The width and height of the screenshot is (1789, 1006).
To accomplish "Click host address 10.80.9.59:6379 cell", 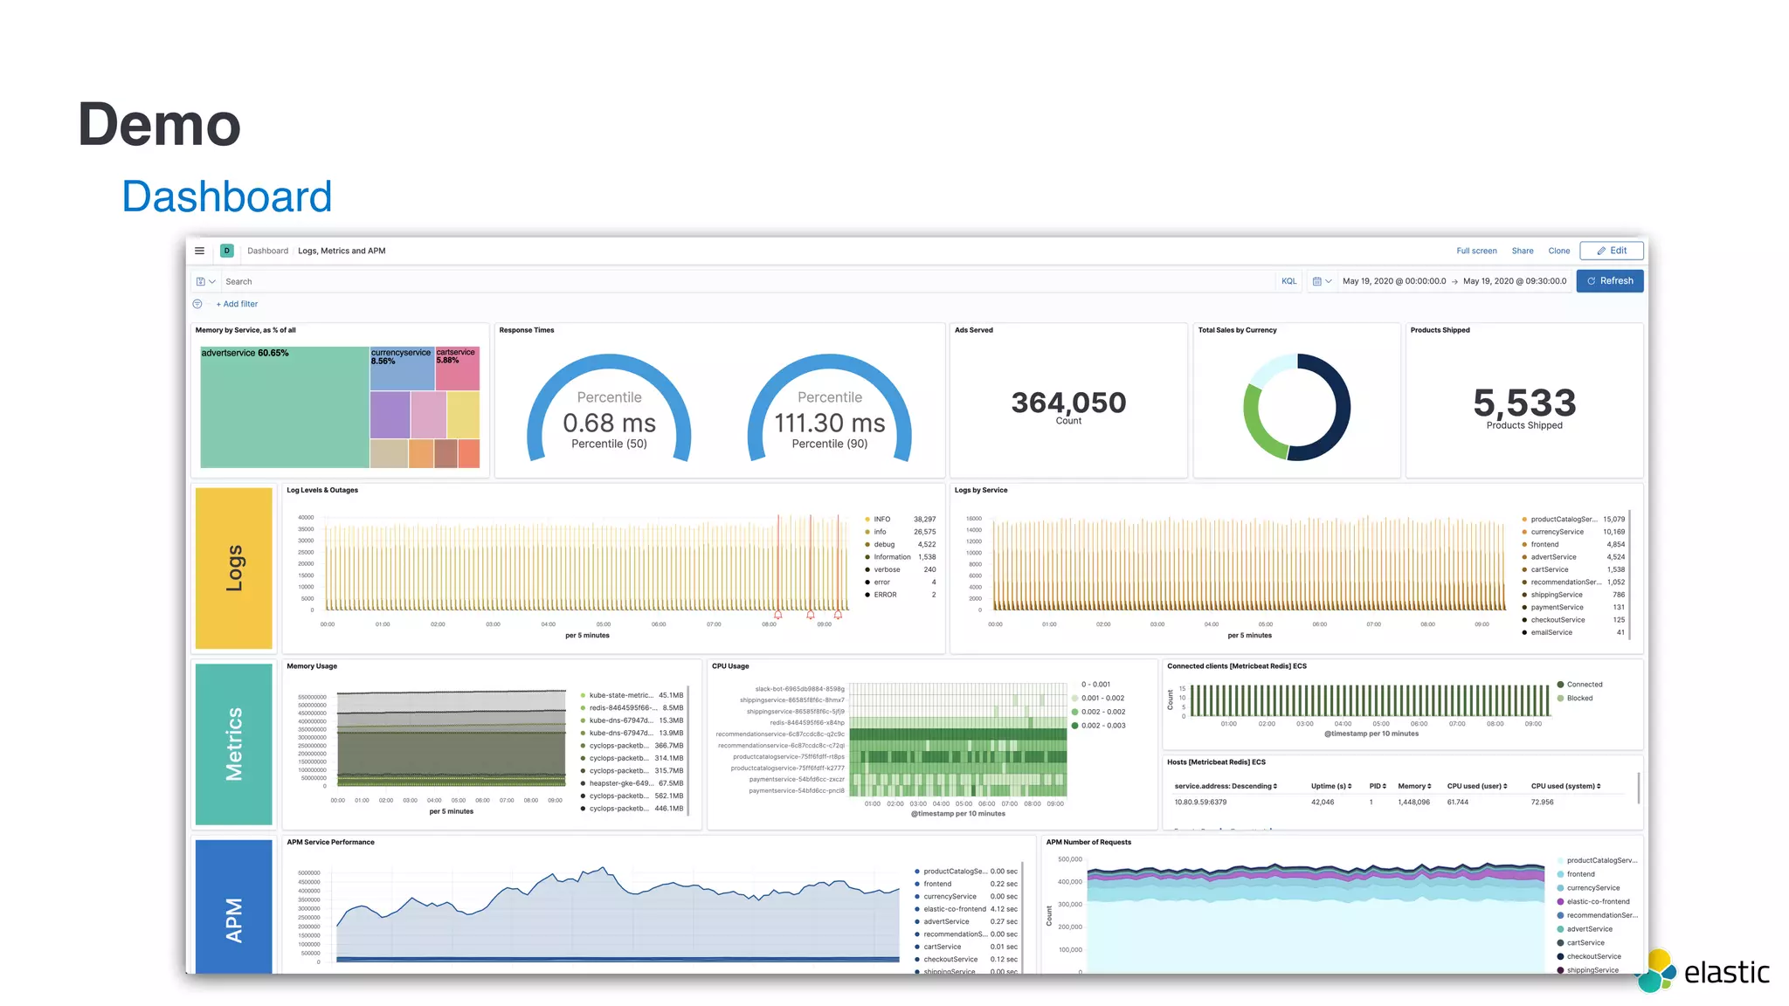I will point(1200,803).
